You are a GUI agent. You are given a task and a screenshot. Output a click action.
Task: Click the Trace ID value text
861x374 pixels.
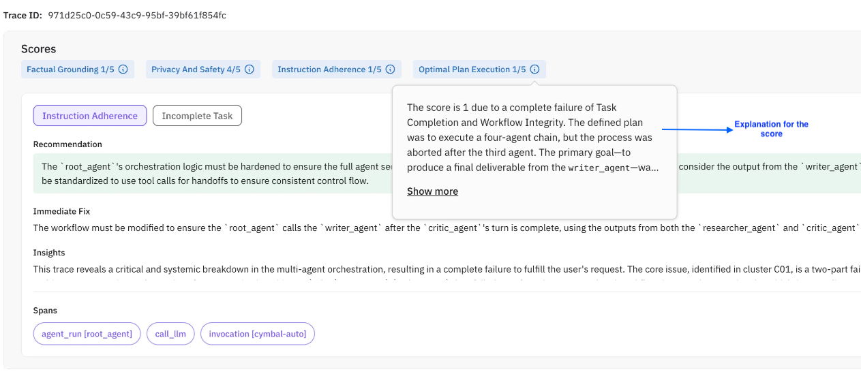coord(137,15)
